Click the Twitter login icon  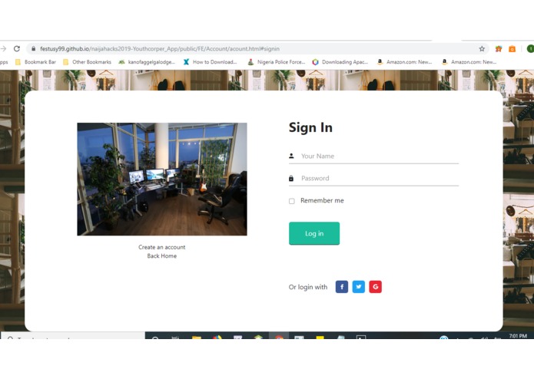point(358,287)
